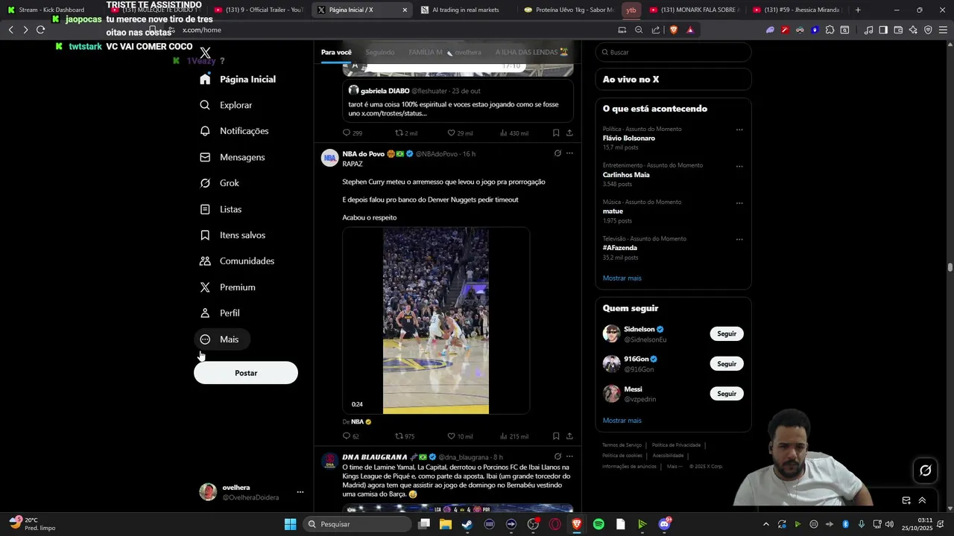
Task: Open more options on NBA do Povo post
Action: pyautogui.click(x=569, y=153)
